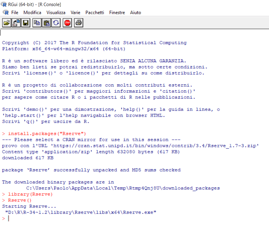This screenshot has height=233, width=269.
Task: Click 'Please select a CRAN mirror' line
Action: point(91,140)
